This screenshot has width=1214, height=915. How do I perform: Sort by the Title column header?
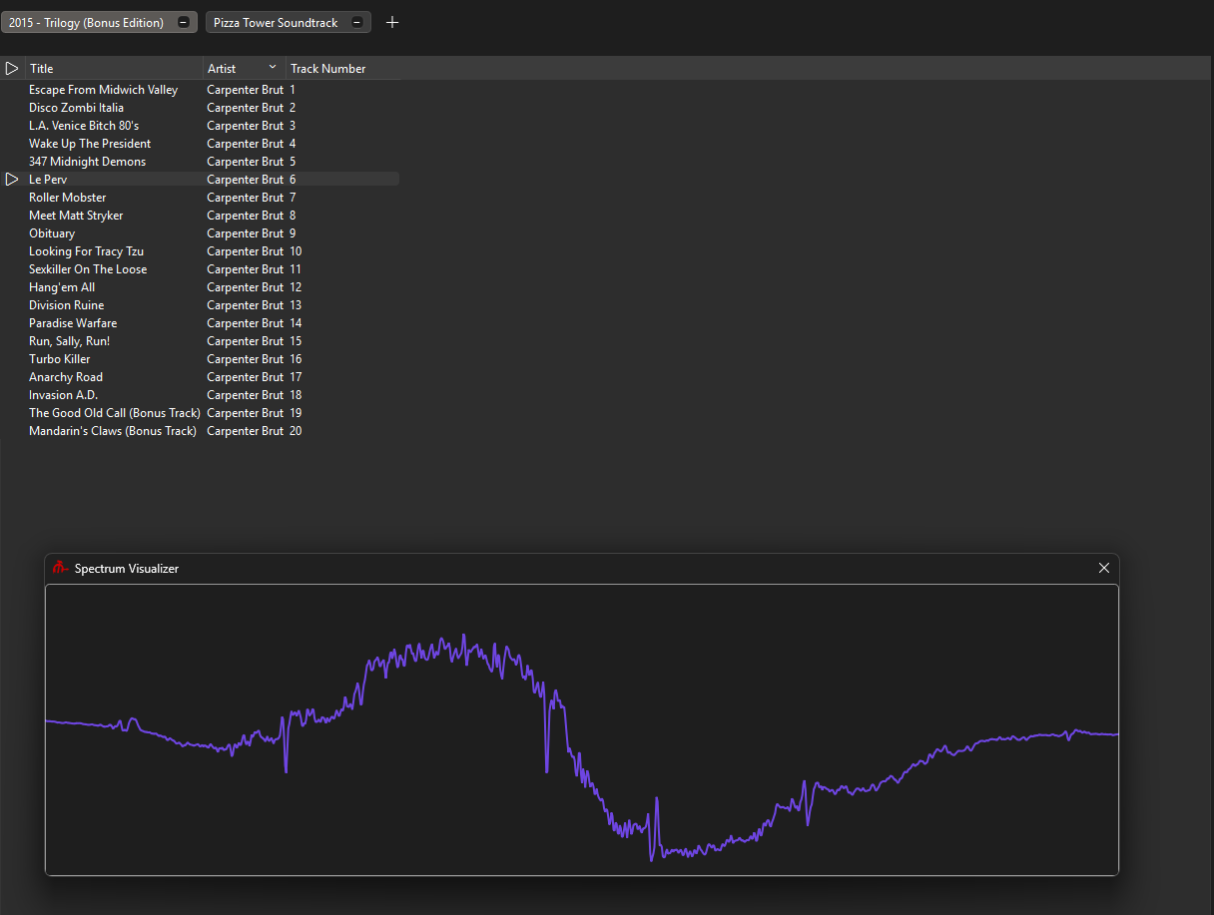tap(42, 69)
